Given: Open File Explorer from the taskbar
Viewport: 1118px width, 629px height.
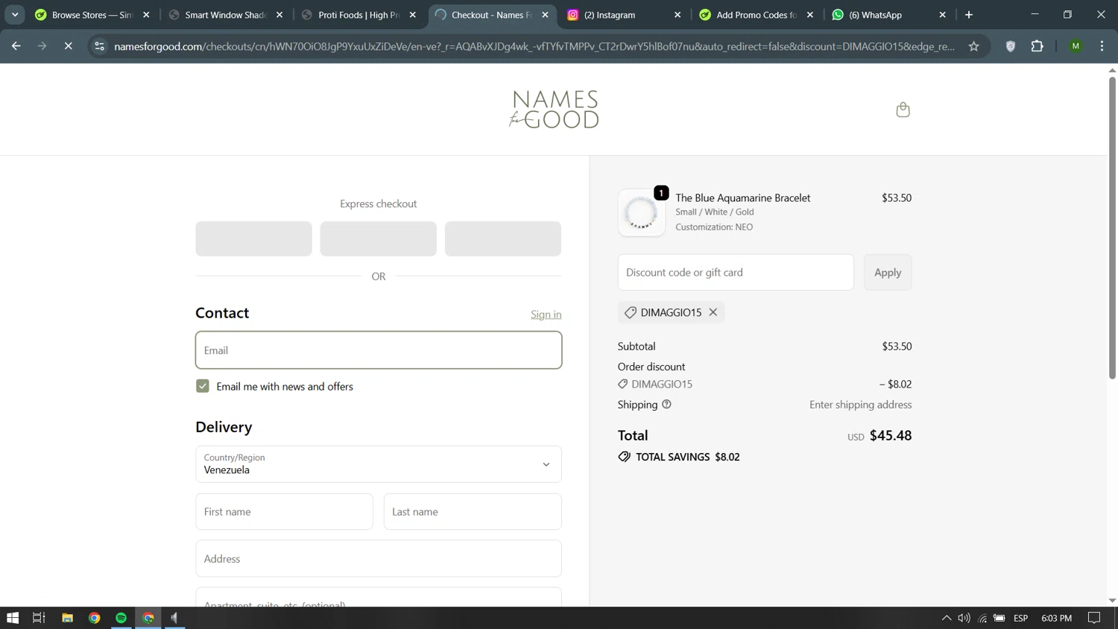Looking at the screenshot, I should 67,618.
